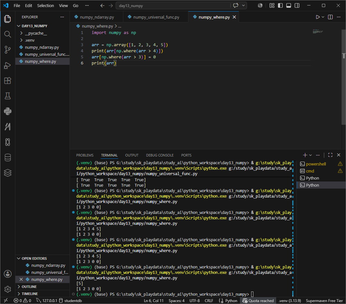Open the File menu

[17, 5]
